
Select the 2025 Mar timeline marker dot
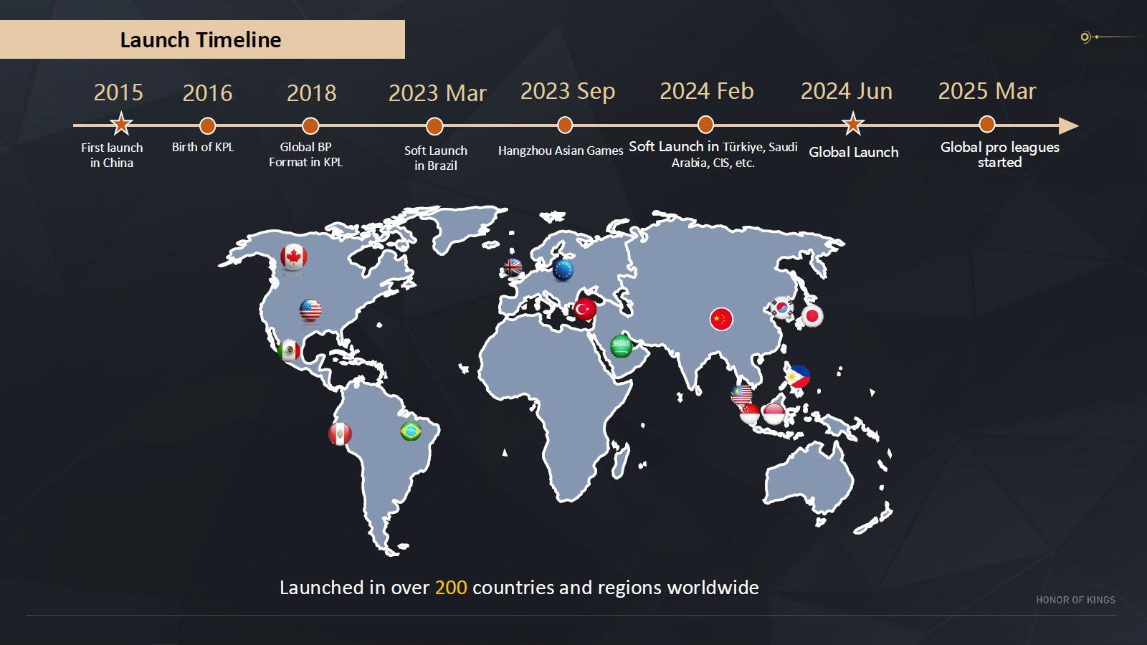coord(987,125)
